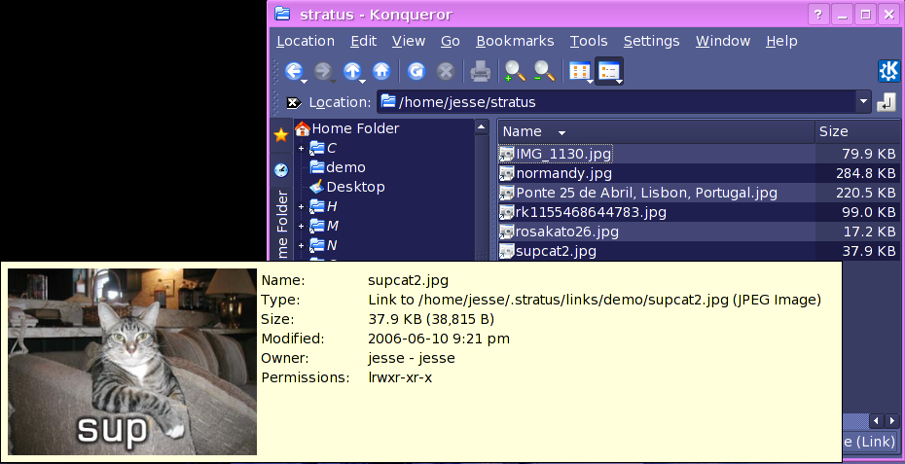Click the What's This help button

(x=817, y=15)
